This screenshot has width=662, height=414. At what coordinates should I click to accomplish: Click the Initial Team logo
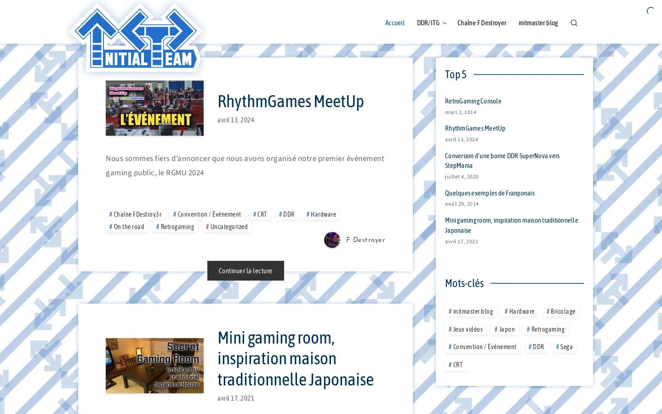136,38
